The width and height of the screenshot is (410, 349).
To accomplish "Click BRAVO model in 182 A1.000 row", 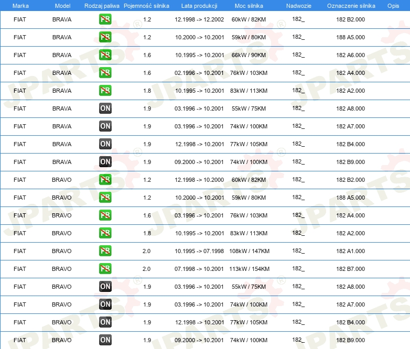I will [61, 251].
